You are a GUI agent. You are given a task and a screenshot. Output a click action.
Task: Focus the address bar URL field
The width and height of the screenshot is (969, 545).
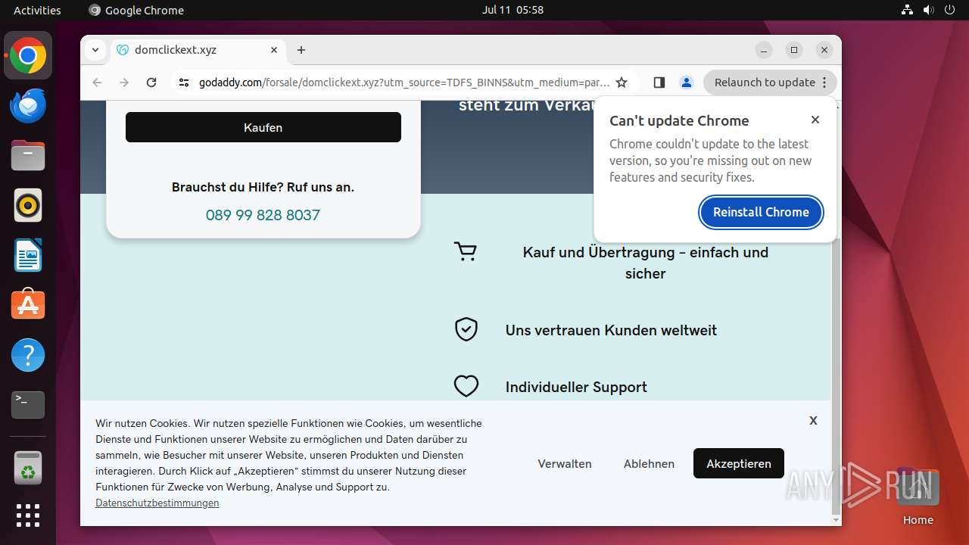pyautogui.click(x=404, y=83)
